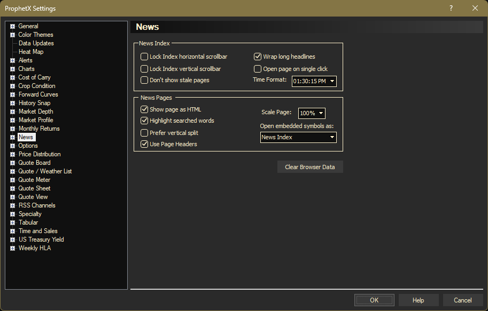Image resolution: width=488 pixels, height=311 pixels.
Task: Expand the Charts plus icon
Action: [12, 69]
